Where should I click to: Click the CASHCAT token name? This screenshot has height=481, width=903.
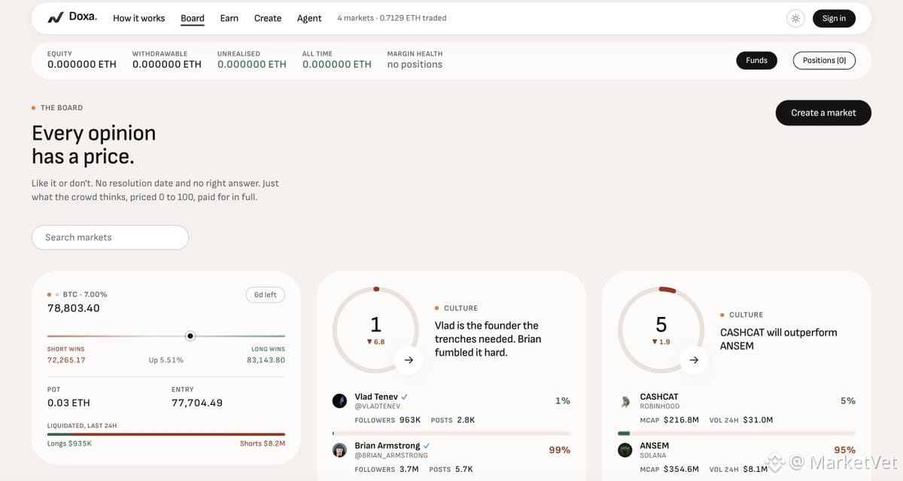659,397
